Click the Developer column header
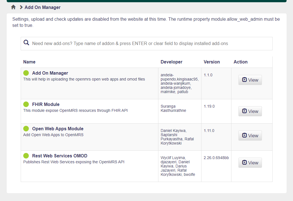This screenshot has height=201, width=293. coord(171,62)
